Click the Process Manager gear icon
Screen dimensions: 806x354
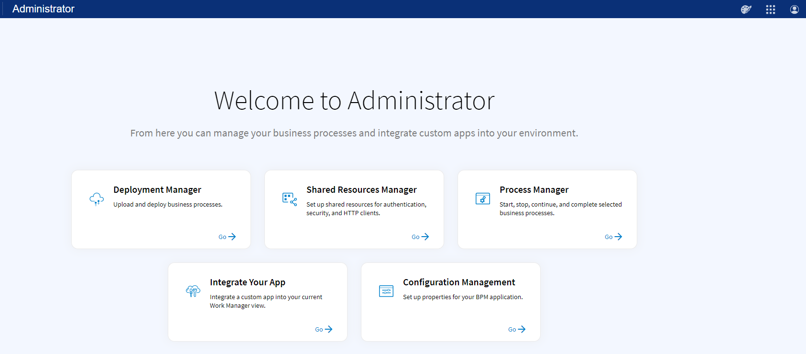coord(483,198)
